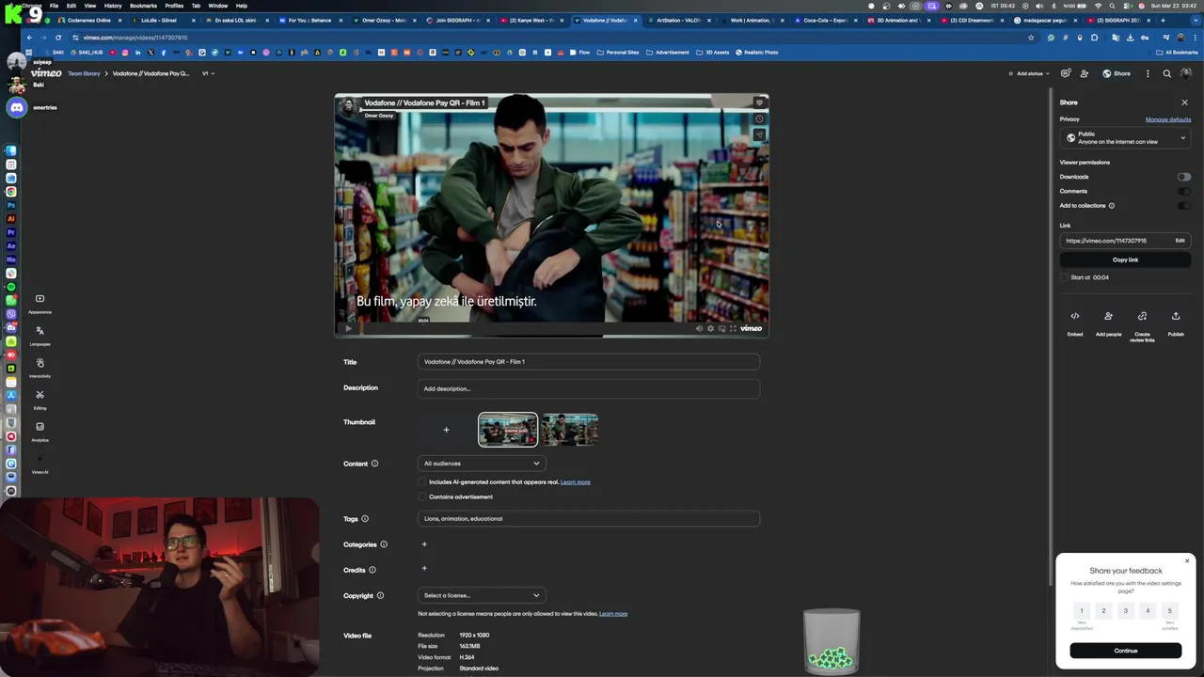1204x677 pixels.
Task: Open the video player settings gear
Action: point(710,328)
